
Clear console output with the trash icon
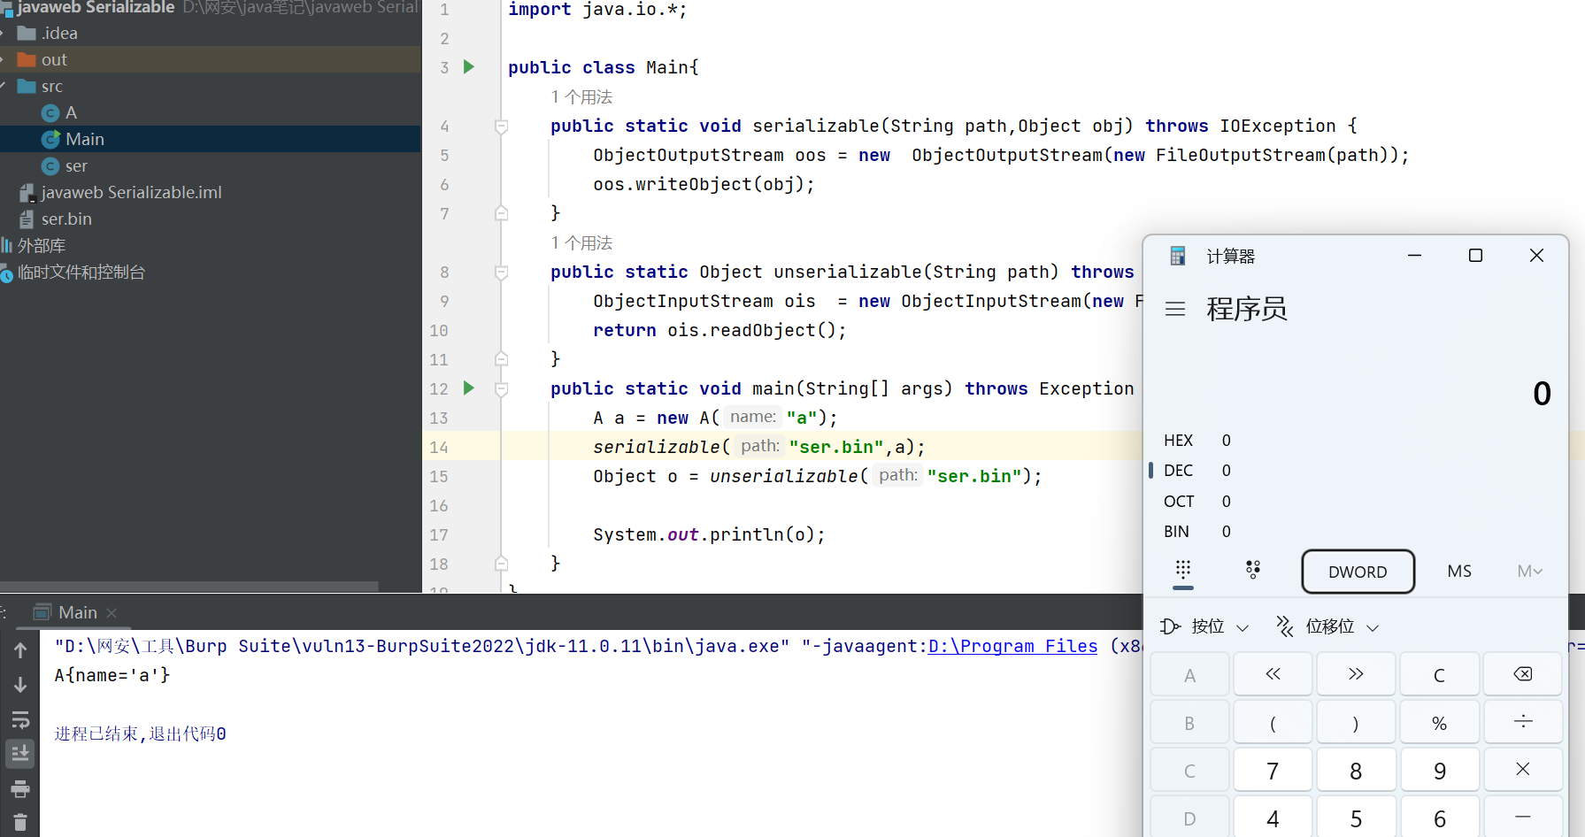20,822
